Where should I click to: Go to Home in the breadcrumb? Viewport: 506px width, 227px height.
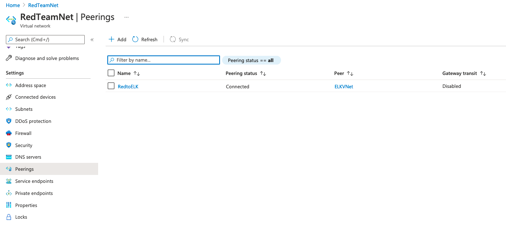13,5
